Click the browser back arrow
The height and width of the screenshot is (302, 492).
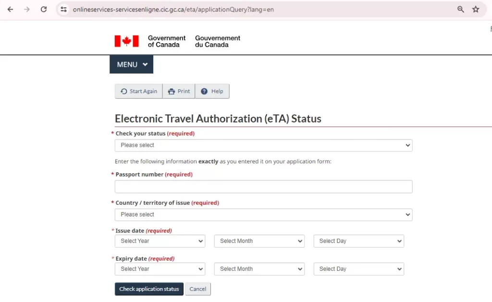click(x=10, y=9)
